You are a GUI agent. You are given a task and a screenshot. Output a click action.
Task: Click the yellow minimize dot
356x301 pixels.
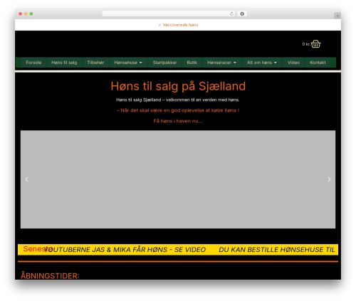(26, 14)
